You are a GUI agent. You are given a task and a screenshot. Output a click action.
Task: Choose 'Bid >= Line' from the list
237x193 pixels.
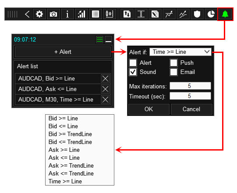pyautogui.click(x=80, y=119)
